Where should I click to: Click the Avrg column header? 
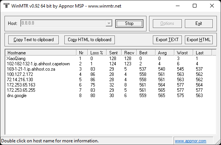165,53
